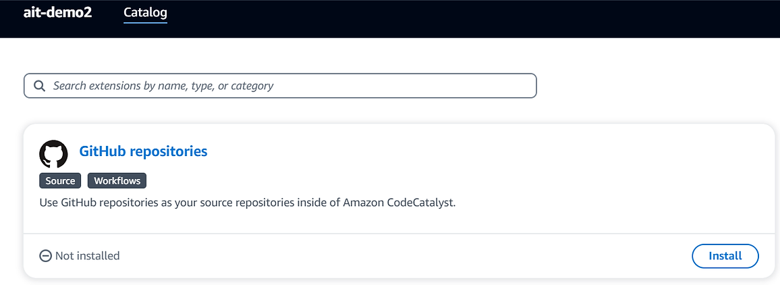Viewport: 780px width, 285px height.
Task: Click the divider line above Not installed
Action: click(399, 233)
